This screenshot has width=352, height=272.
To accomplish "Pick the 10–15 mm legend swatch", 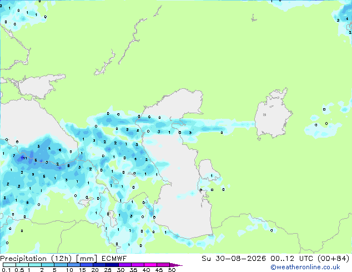I will click(x=74, y=265).
